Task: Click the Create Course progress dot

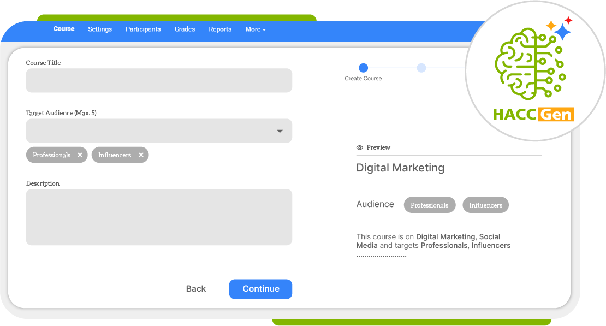Action: tap(364, 68)
